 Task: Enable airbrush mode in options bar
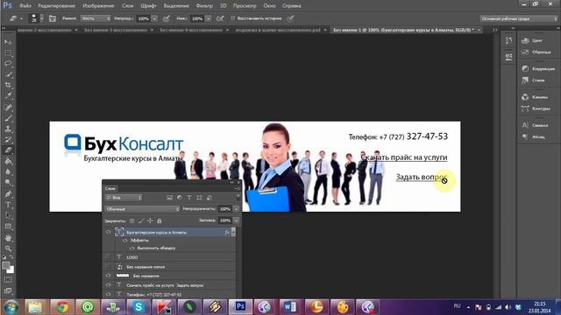pos(220,18)
